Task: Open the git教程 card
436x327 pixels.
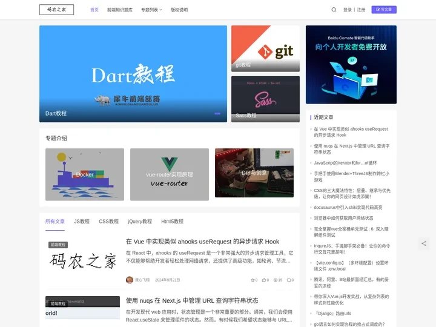Action: pyautogui.click(x=265, y=48)
